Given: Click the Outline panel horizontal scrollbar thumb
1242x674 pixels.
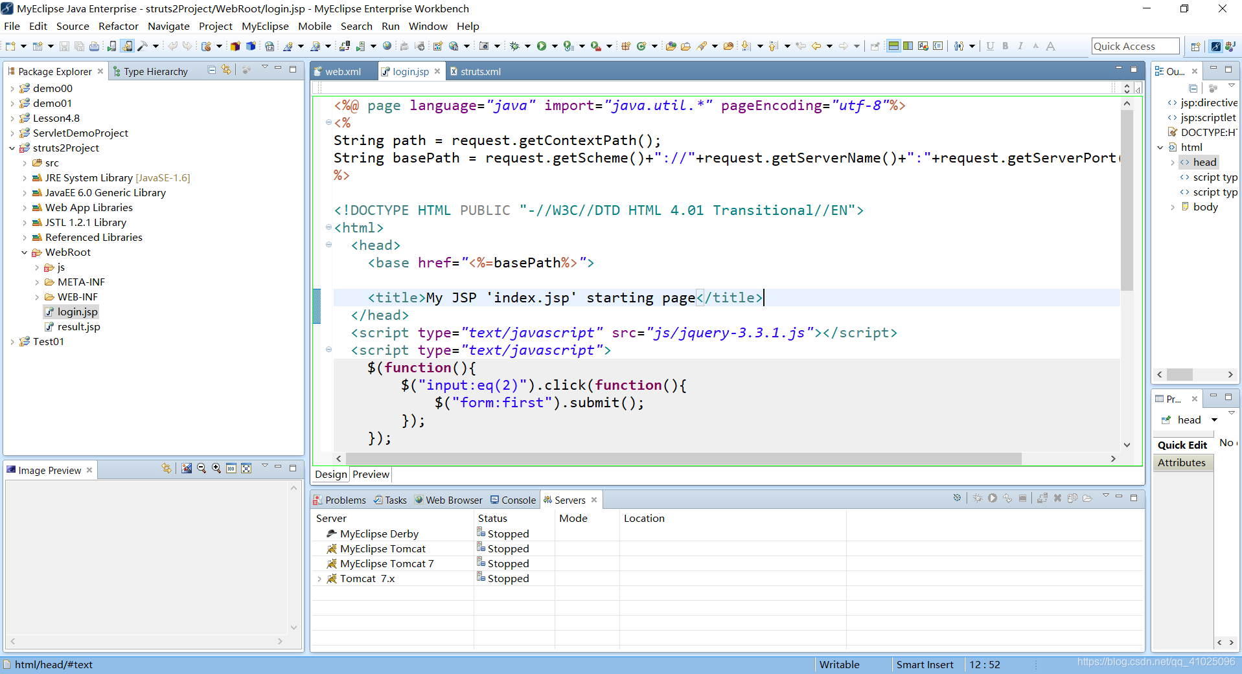Looking at the screenshot, I should click(x=1180, y=374).
